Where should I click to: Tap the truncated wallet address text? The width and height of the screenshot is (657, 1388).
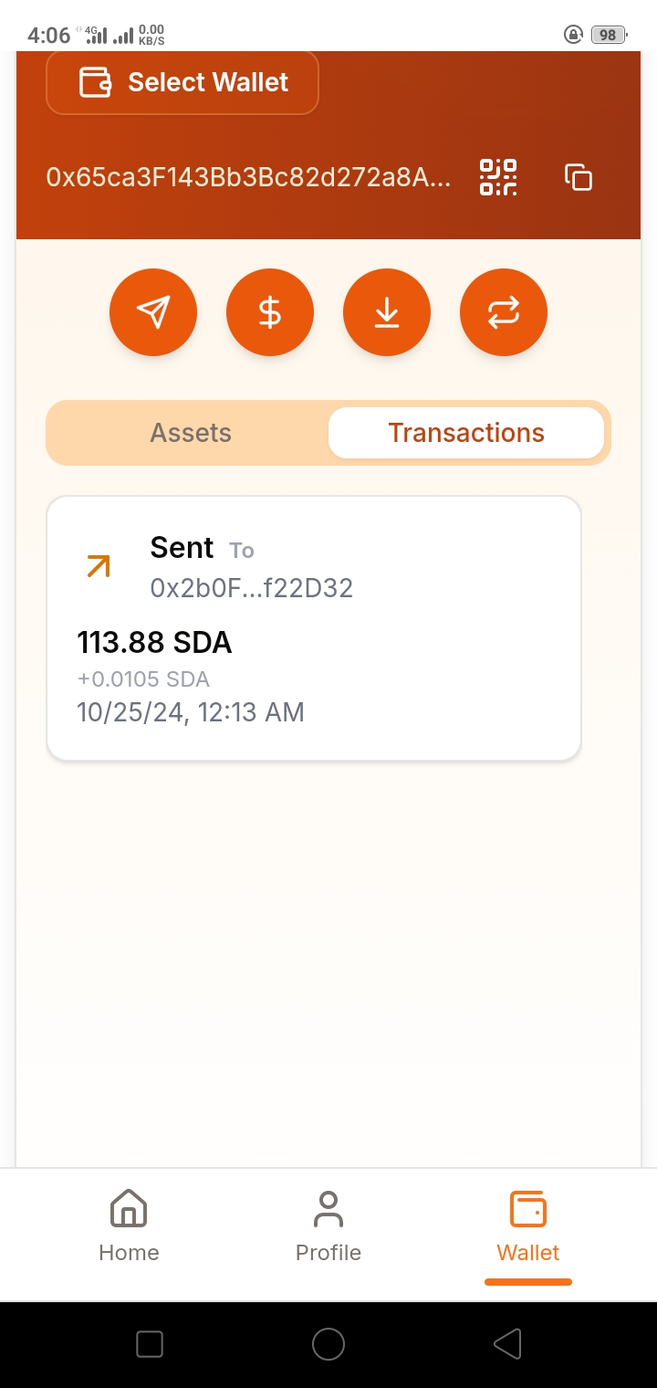pyautogui.click(x=248, y=177)
